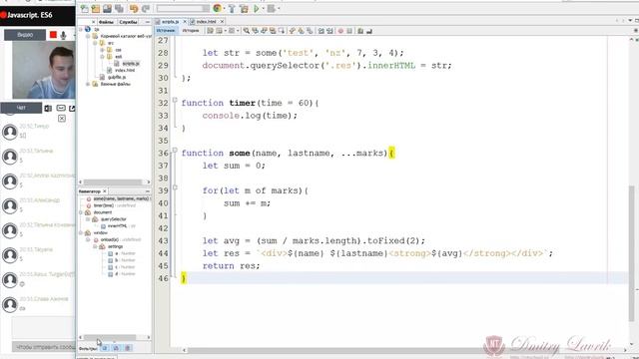Collapse the settings node in Navigator
Screen dimensions: 639x359
coord(95,246)
